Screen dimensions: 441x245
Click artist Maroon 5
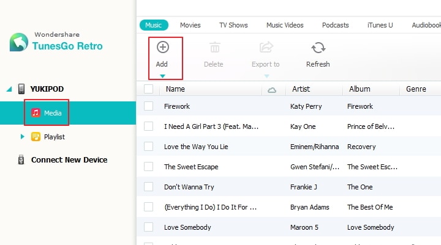click(304, 227)
